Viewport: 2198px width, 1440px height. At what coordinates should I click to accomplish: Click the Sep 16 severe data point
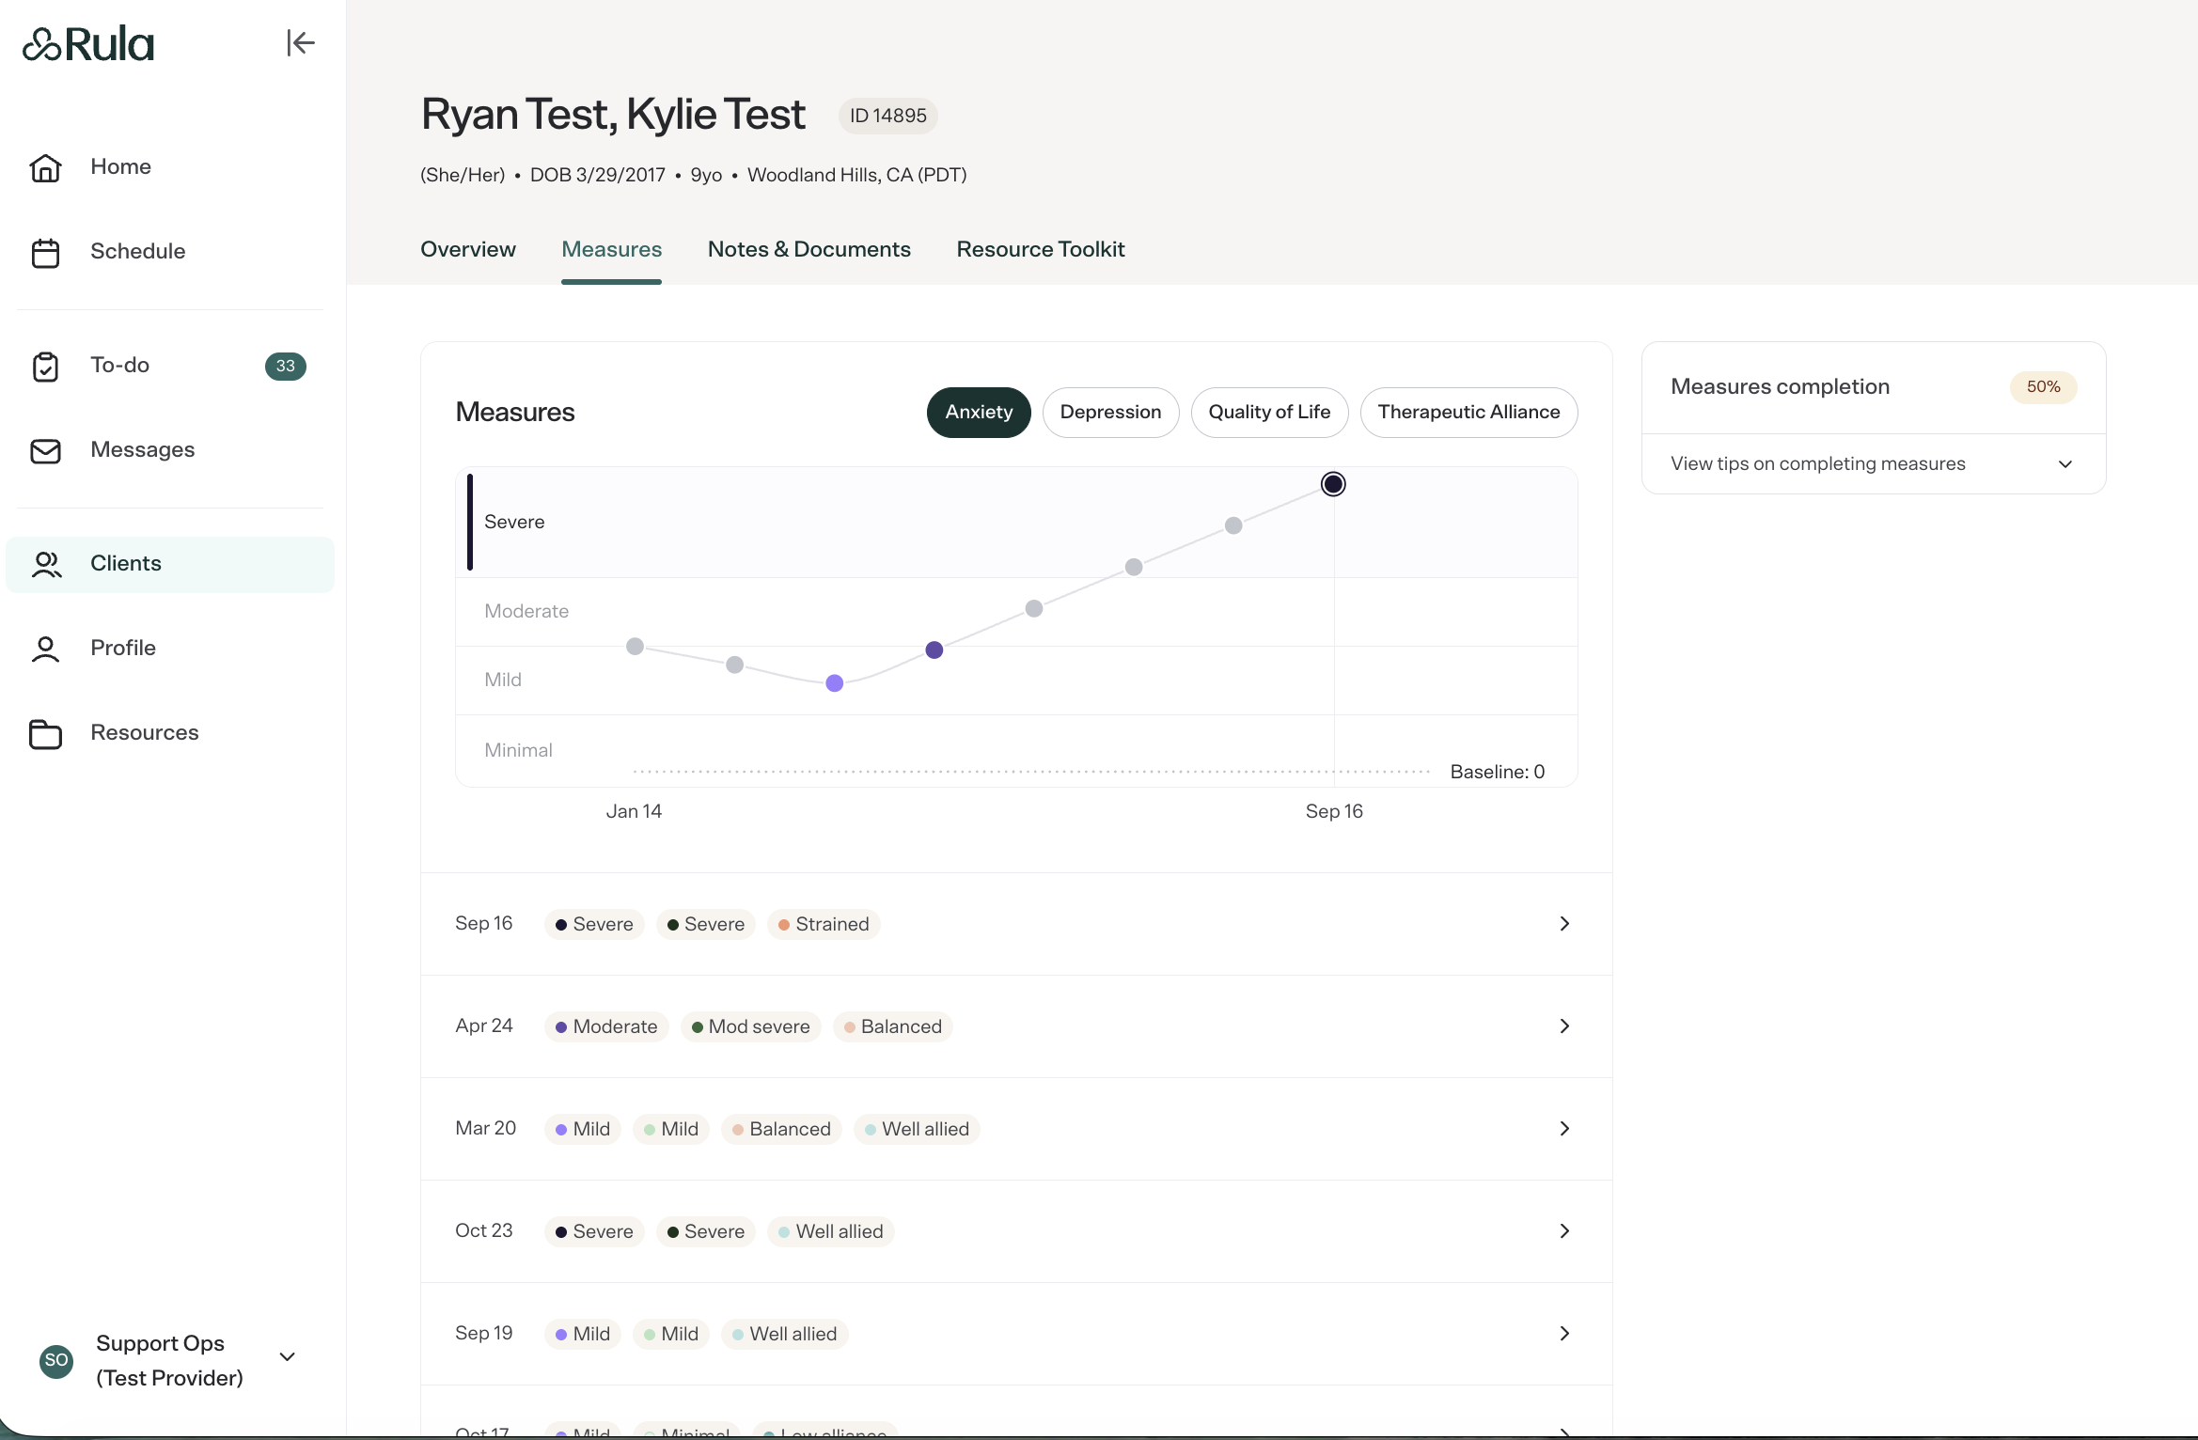pos(1333,484)
